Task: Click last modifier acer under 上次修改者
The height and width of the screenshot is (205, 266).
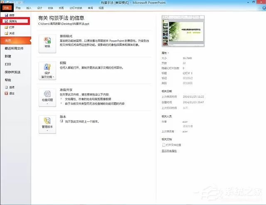Action: tap(185, 131)
